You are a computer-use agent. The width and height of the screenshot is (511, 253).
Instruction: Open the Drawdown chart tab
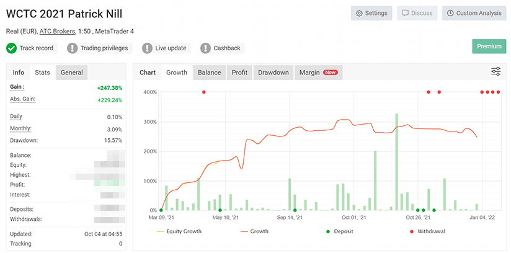(x=273, y=73)
